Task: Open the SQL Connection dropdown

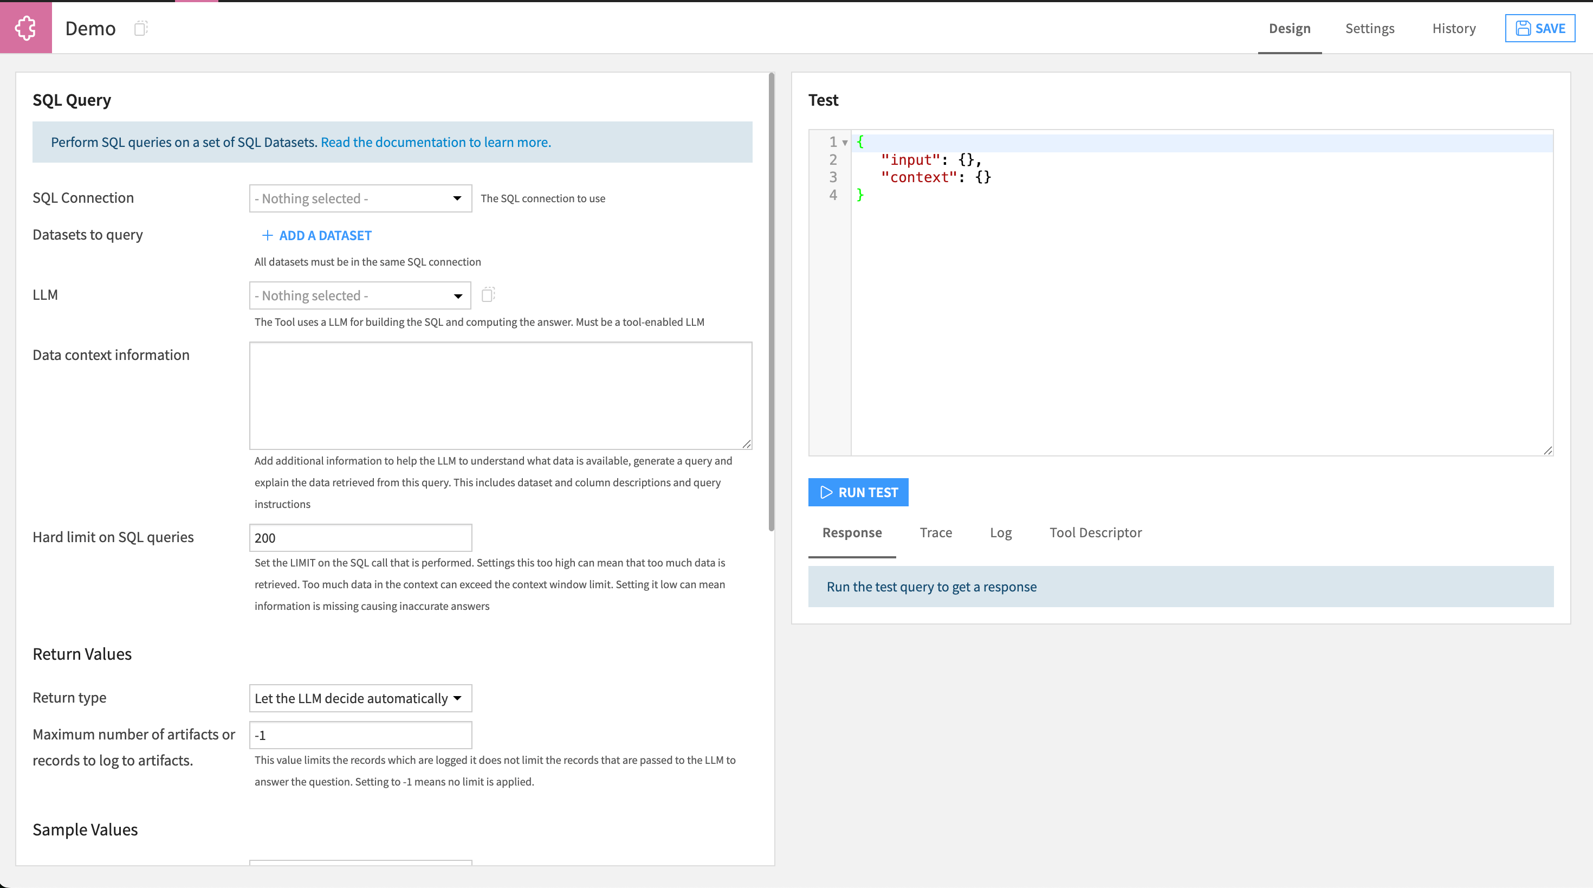Action: coord(359,198)
